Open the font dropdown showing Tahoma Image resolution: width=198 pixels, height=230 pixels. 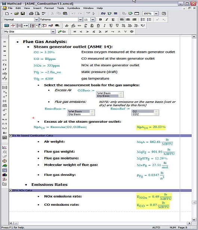click(x=80, y=19)
